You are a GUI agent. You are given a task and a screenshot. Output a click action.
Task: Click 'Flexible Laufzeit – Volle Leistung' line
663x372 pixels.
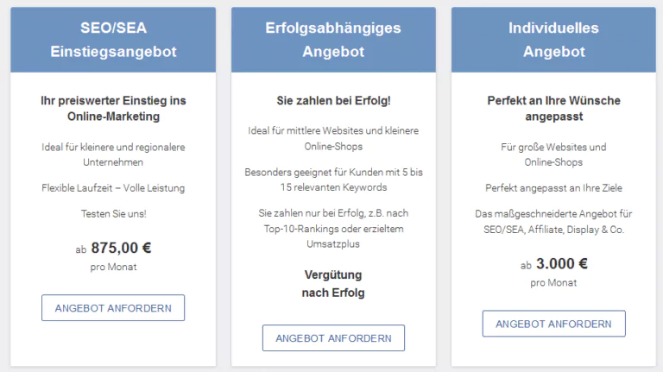(113, 187)
